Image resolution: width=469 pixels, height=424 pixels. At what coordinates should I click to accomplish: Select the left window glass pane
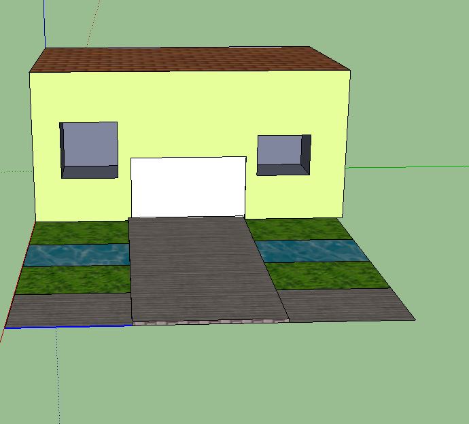pyautogui.click(x=90, y=144)
